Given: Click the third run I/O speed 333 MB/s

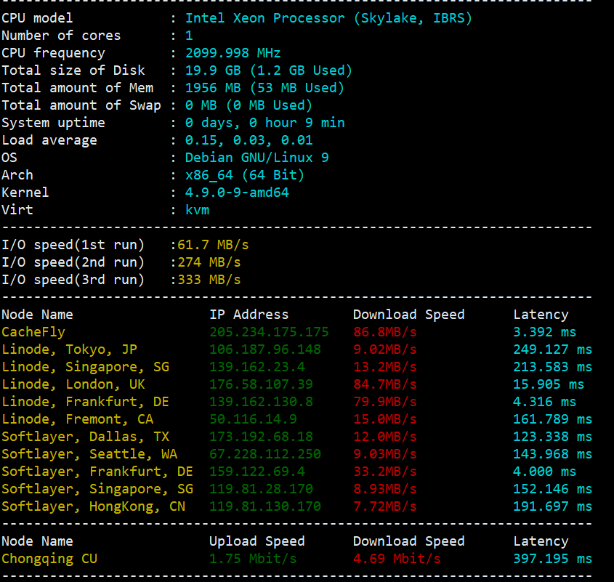Looking at the screenshot, I should click(209, 280).
